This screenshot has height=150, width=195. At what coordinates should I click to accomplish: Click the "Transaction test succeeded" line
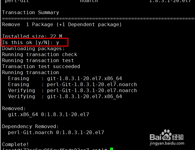coord(41,66)
